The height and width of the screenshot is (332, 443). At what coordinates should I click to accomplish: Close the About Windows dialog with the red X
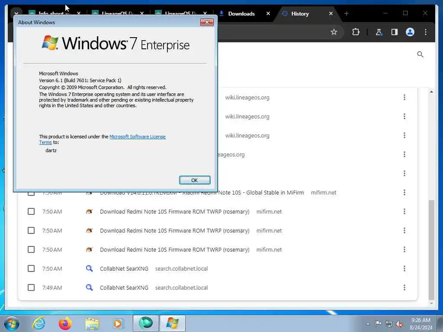[x=207, y=22]
